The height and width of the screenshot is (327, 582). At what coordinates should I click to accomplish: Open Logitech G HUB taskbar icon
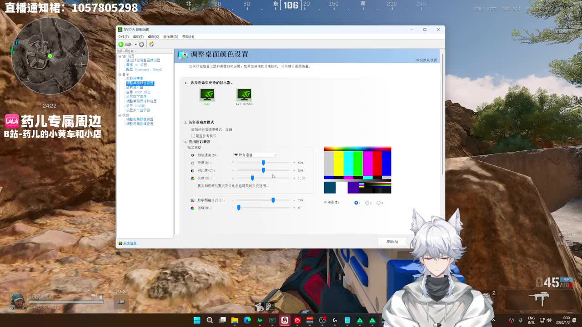pyautogui.click(x=335, y=320)
